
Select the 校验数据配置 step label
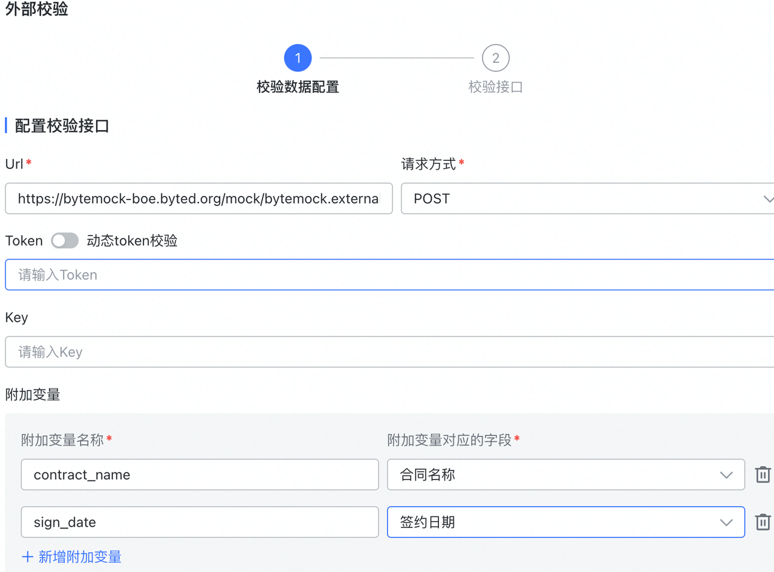(x=298, y=87)
